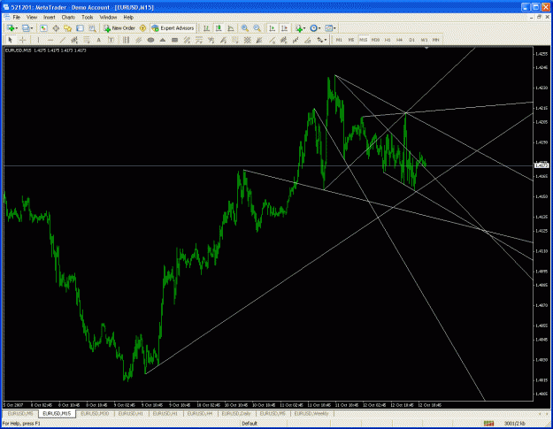553x429 pixels.
Task: Toggle the Data Window crosshair icon
Action: click(56, 28)
